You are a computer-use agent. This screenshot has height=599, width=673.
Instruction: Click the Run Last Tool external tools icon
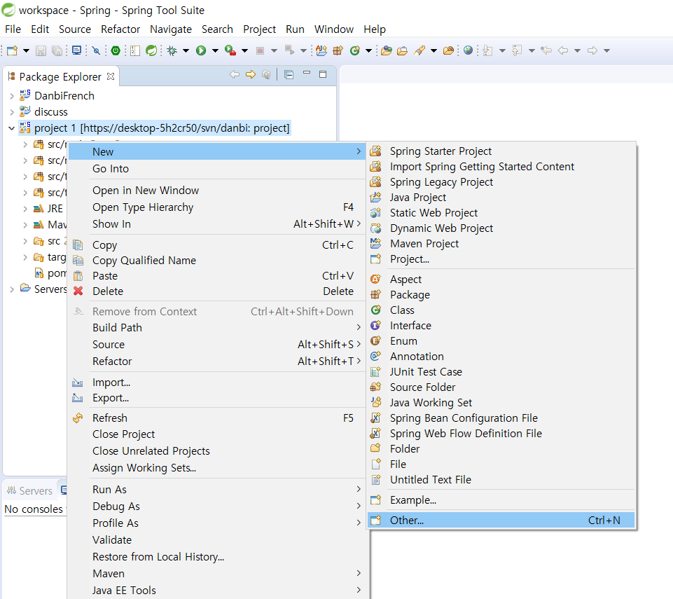pyautogui.click(x=230, y=50)
